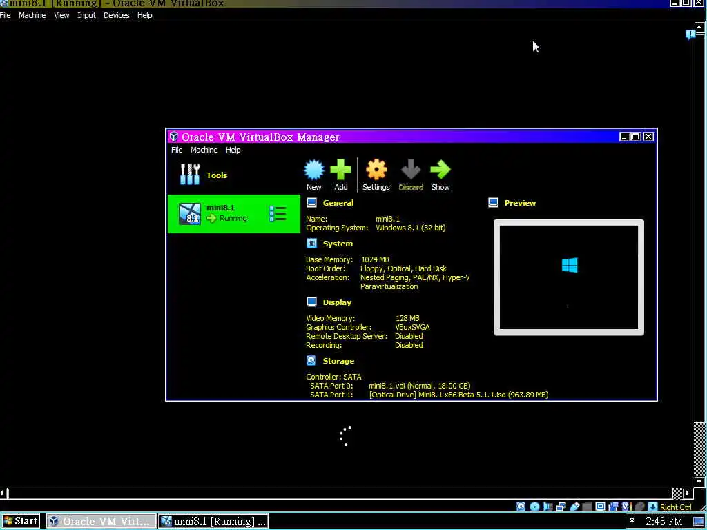
Task: Close the VirtualBox Manager window
Action: pyautogui.click(x=648, y=137)
